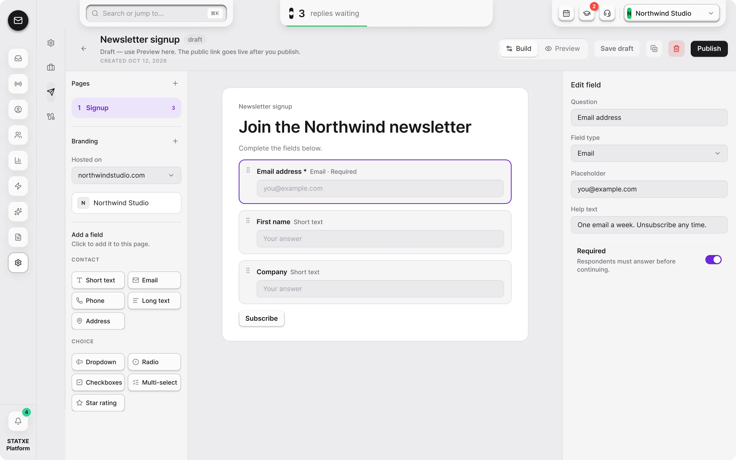
Task: Open the contact profile circle icon
Action: 18,109
